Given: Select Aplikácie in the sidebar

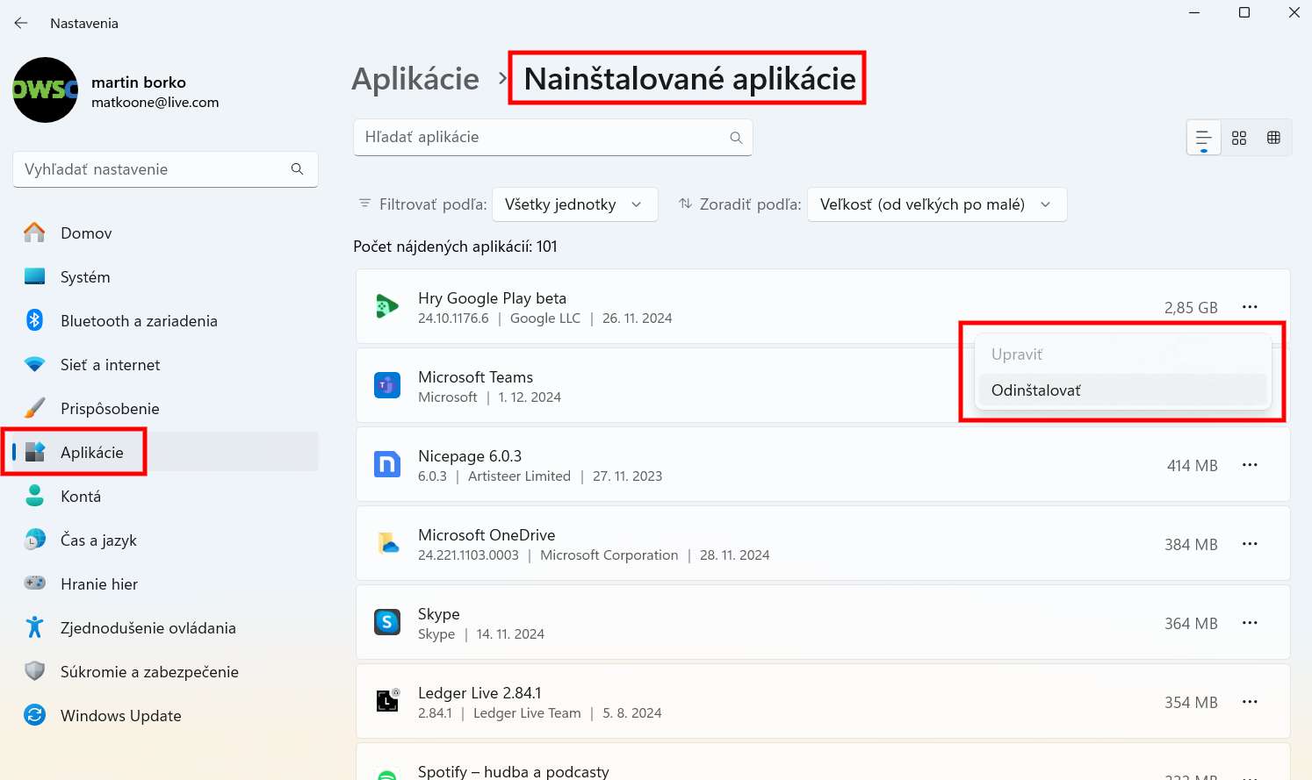Looking at the screenshot, I should coord(165,453).
